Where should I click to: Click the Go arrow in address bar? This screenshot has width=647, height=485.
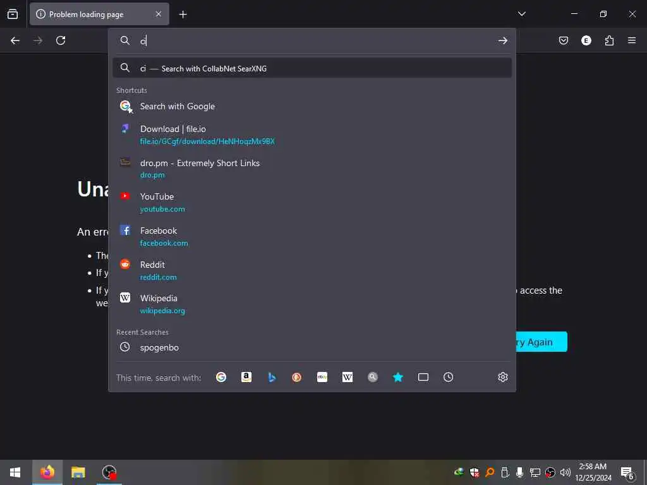502,40
